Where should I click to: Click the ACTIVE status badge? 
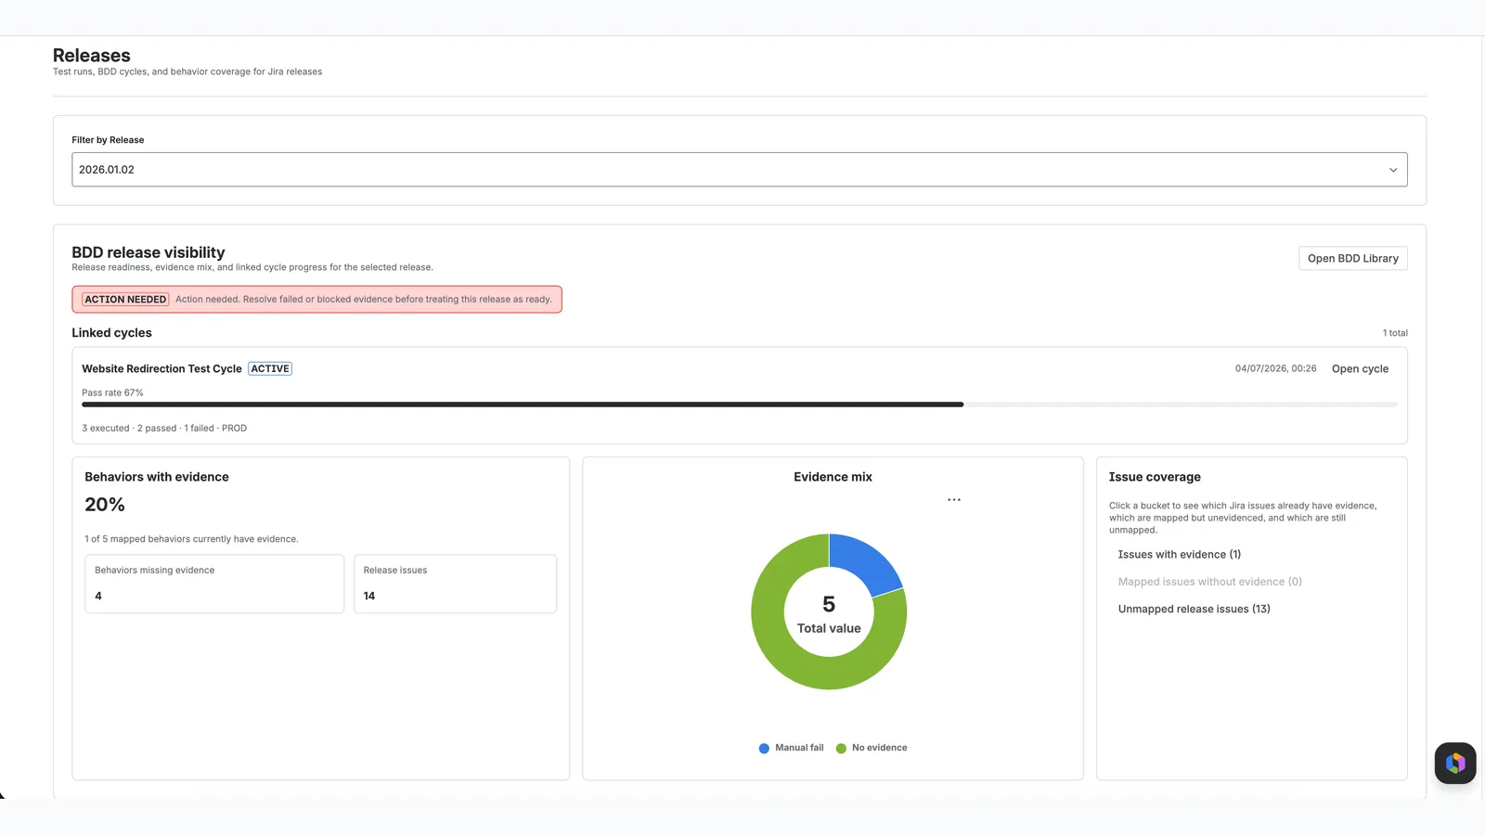point(270,369)
